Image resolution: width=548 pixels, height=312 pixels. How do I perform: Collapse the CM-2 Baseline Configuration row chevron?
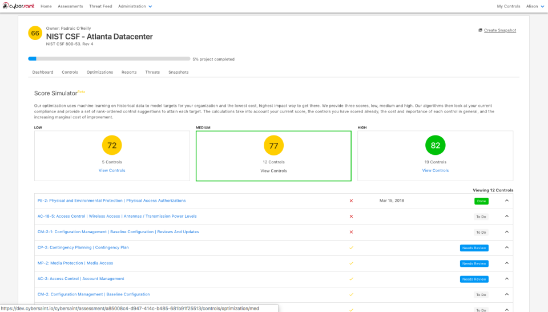pos(507,294)
